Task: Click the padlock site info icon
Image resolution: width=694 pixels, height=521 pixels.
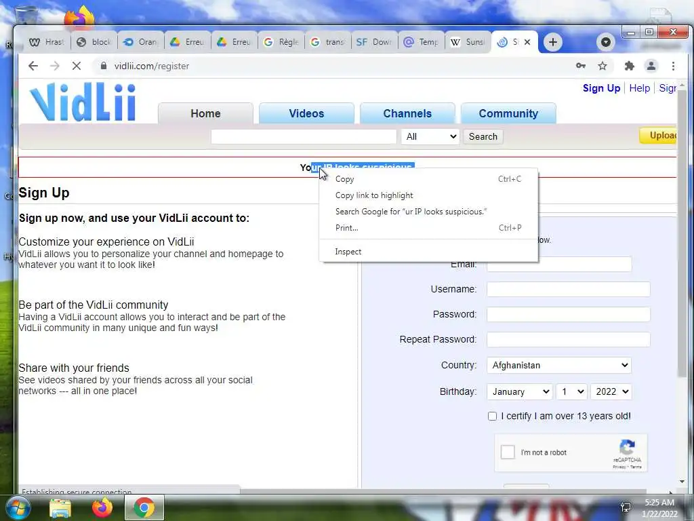Action: click(x=104, y=66)
